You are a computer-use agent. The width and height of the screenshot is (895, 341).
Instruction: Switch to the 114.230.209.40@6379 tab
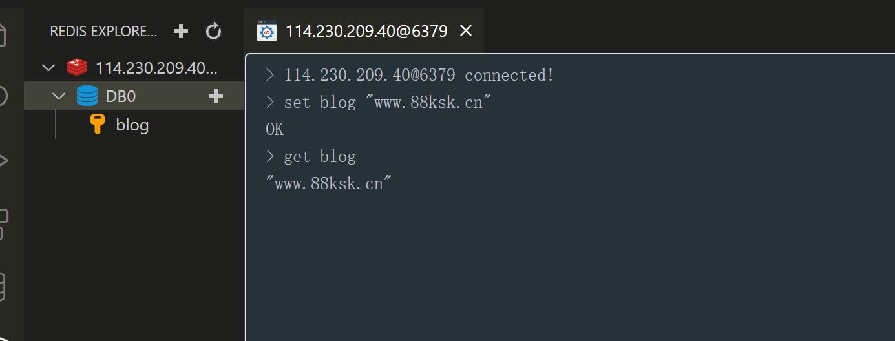click(x=366, y=31)
